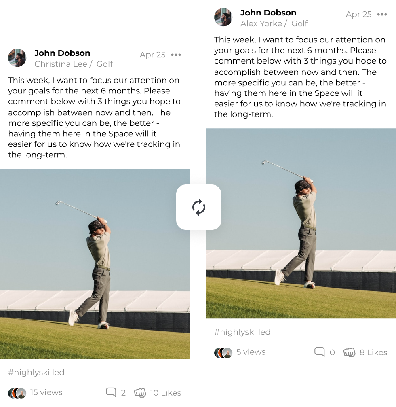Select the Golf category on right post

click(299, 23)
